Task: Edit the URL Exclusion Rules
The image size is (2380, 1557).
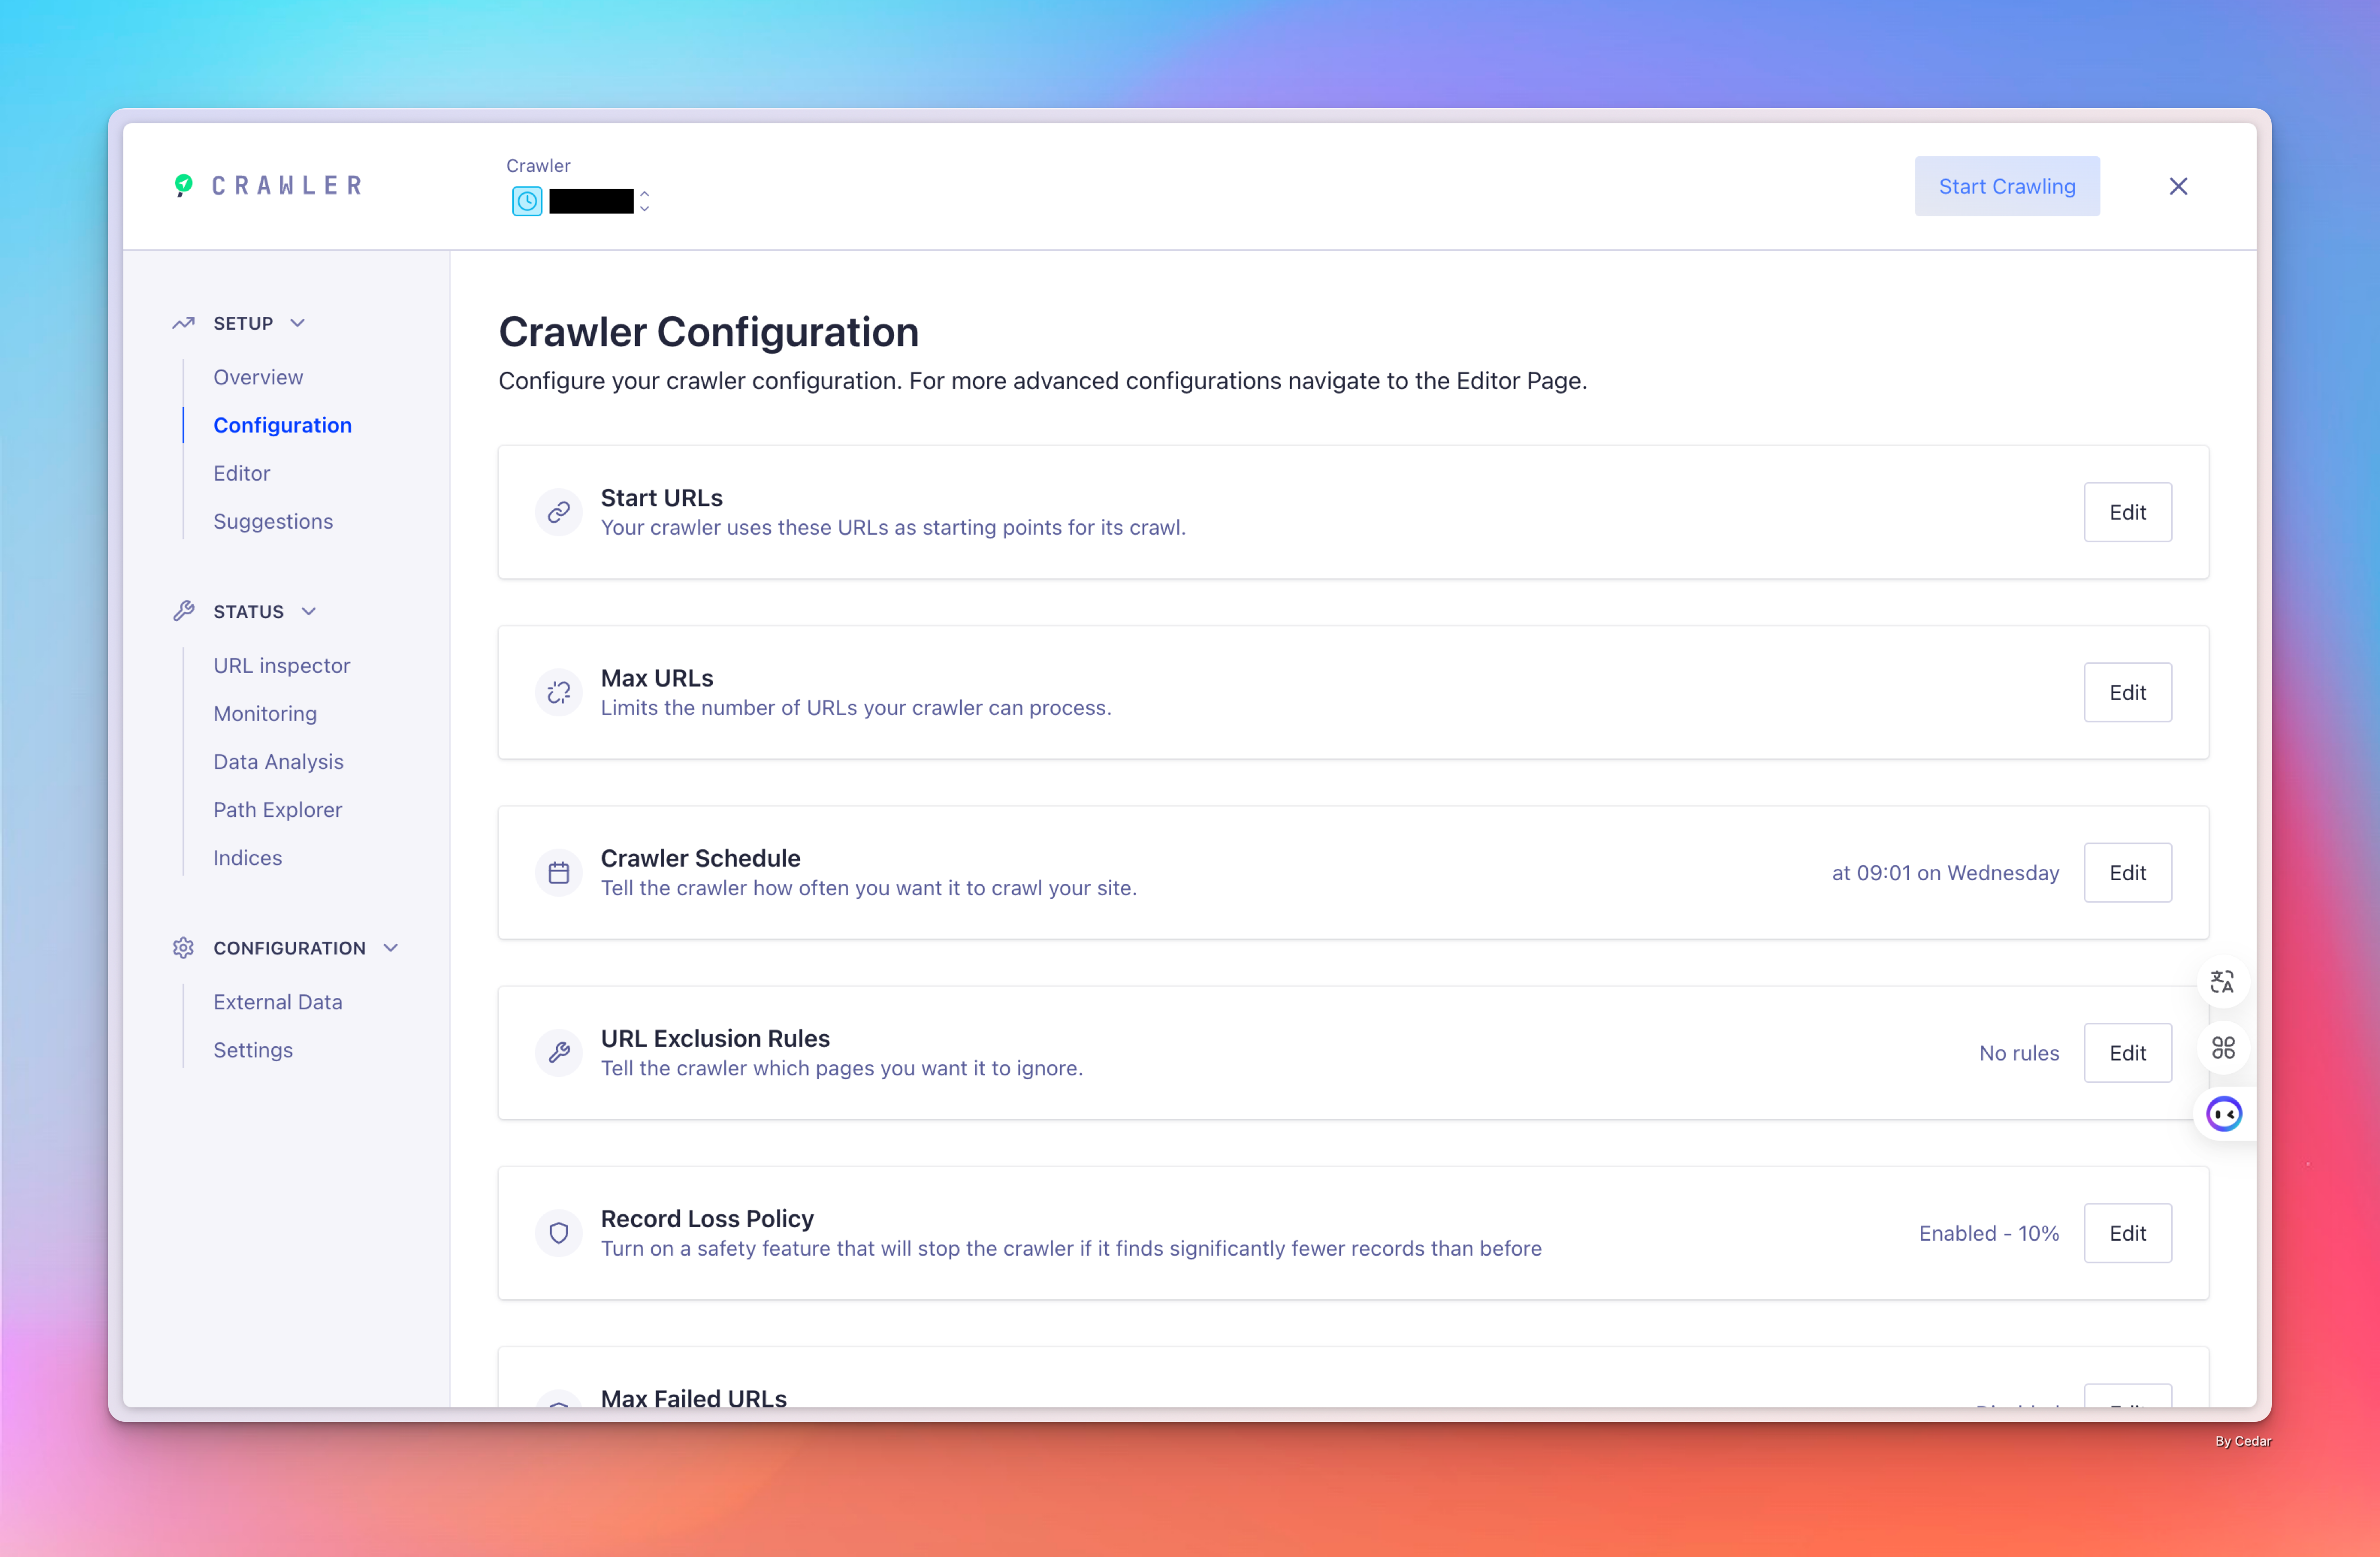Action: click(x=2127, y=1052)
